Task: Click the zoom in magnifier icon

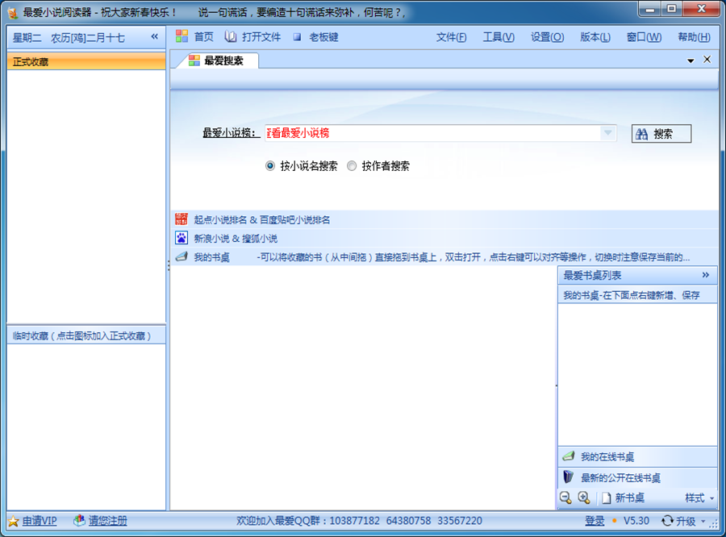Action: click(x=584, y=497)
